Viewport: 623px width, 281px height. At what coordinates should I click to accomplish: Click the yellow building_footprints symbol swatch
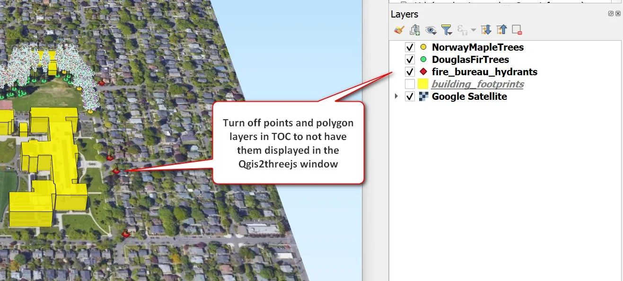423,84
